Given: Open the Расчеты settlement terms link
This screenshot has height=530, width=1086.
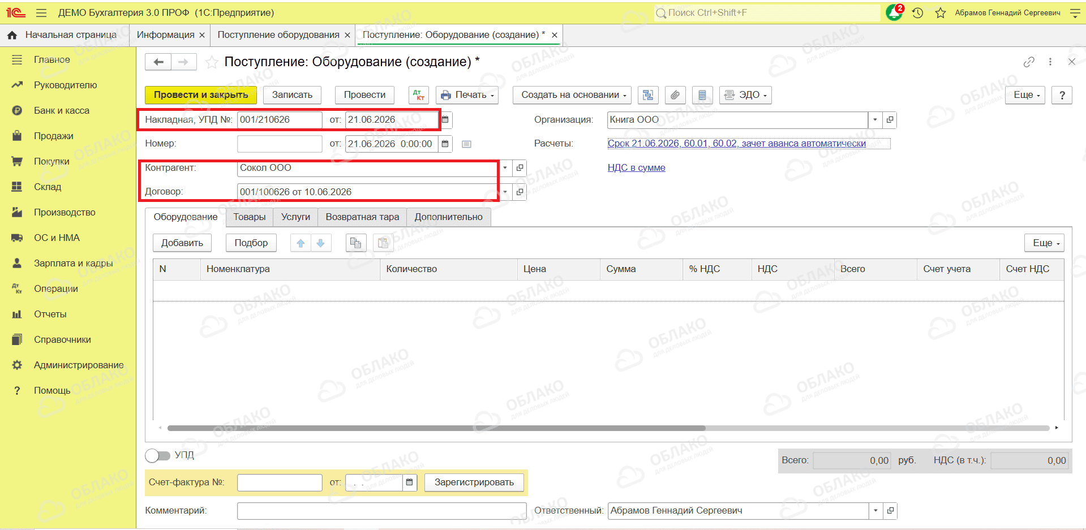Looking at the screenshot, I should point(737,144).
